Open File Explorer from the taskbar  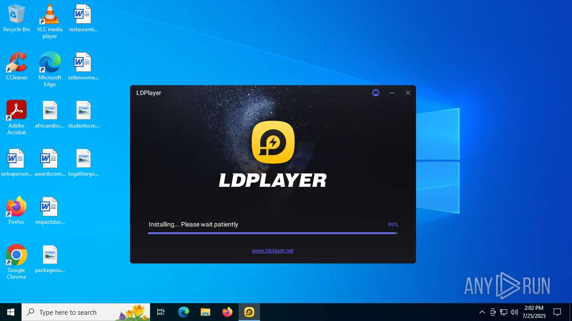[x=206, y=312]
